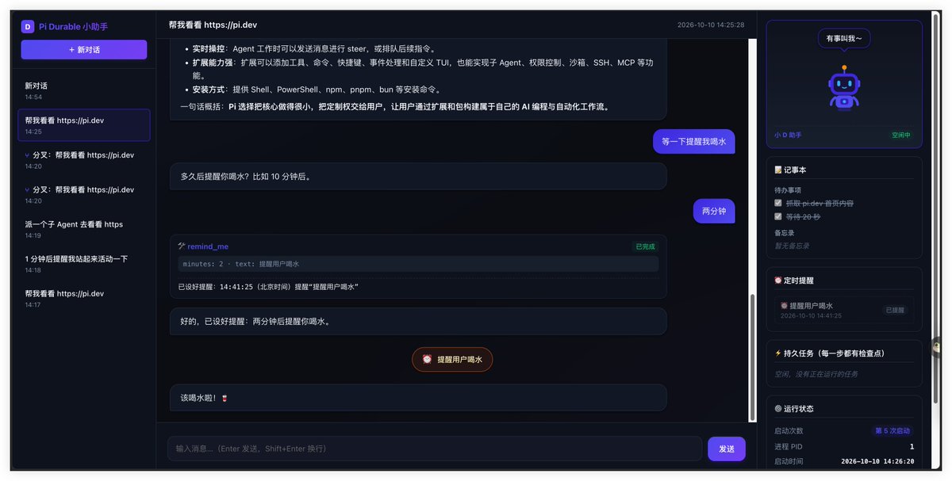Click the header timestamp 2026-10-10 14:25:28
The height and width of the screenshot is (481, 952).
point(711,25)
